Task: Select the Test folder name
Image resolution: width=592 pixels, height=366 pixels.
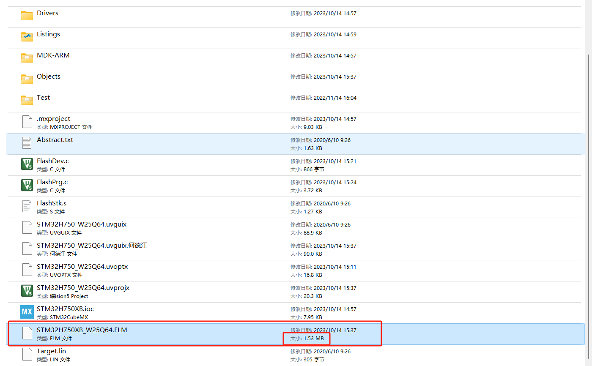Action: [x=43, y=98]
